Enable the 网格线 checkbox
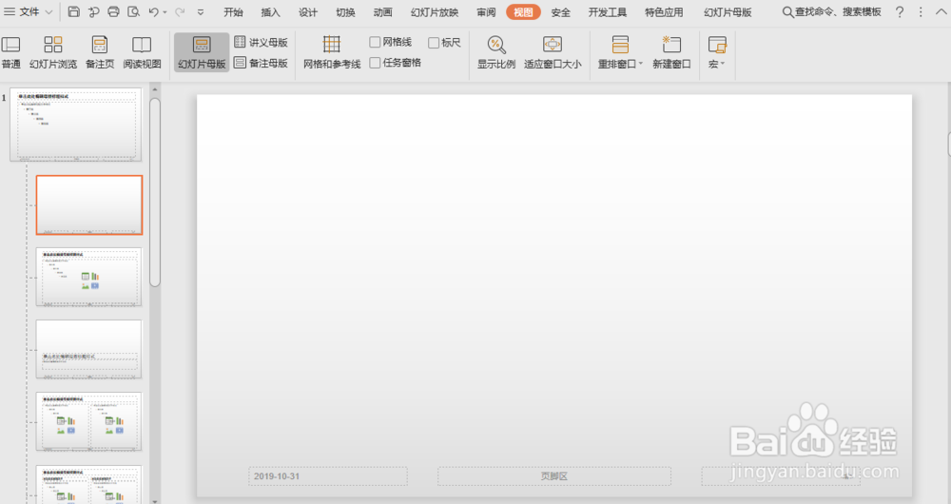Viewport: 951px width, 504px height. pos(375,42)
